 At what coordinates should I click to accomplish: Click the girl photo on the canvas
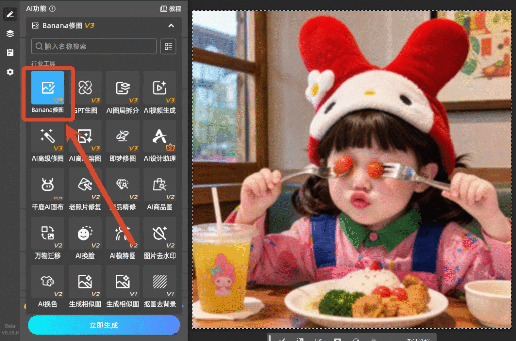[352, 169]
